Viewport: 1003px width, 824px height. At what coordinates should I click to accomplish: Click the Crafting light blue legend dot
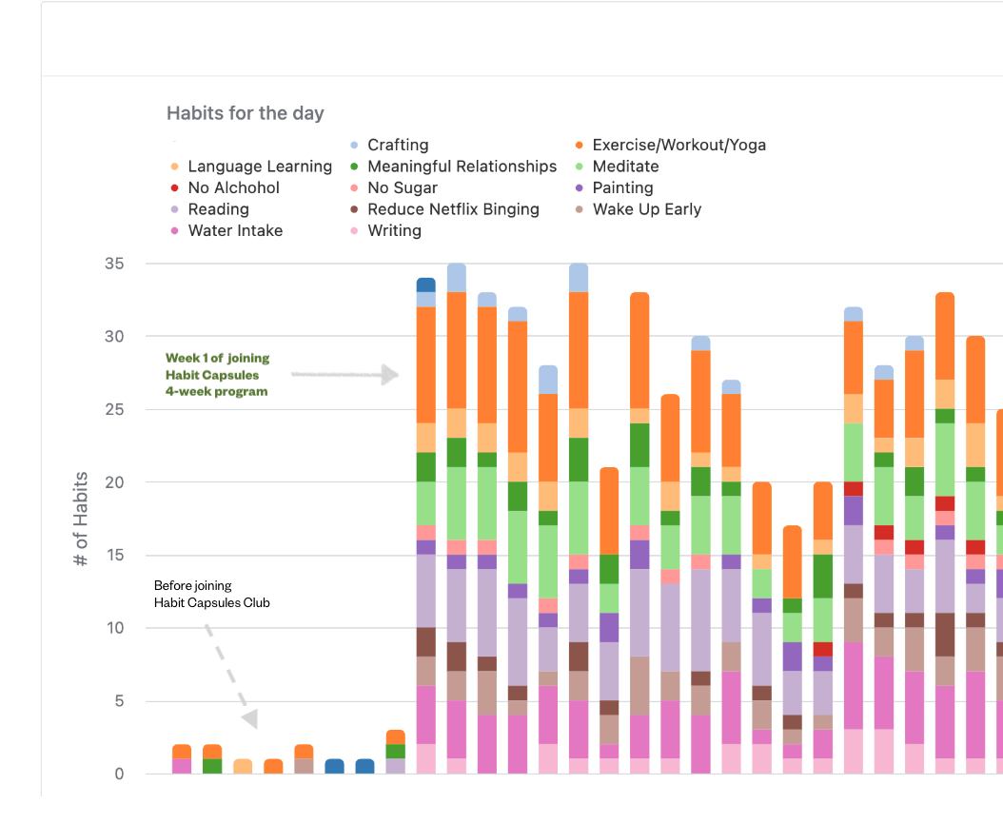(354, 146)
